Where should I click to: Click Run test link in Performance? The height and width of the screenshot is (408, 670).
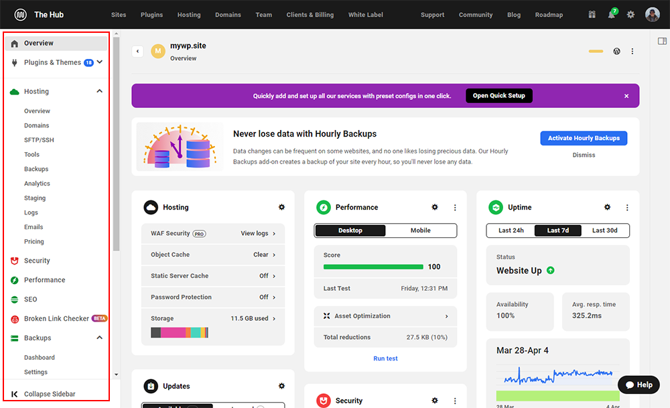coord(385,358)
